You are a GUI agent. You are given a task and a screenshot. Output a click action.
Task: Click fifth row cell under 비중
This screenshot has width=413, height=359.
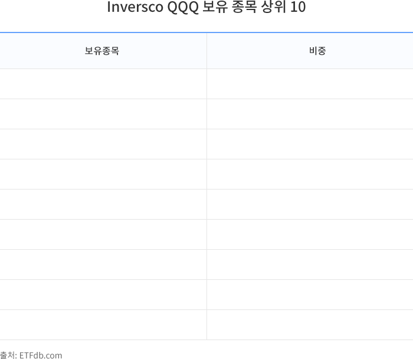(x=310, y=204)
